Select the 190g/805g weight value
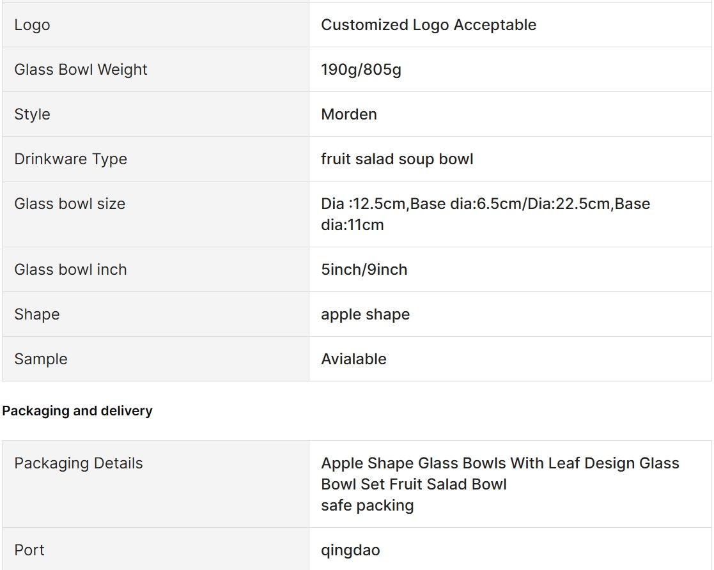 pyautogui.click(x=361, y=70)
